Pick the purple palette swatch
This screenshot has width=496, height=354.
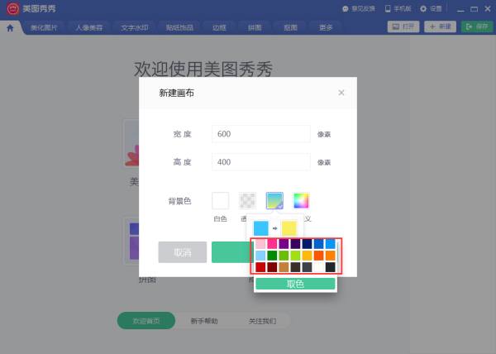[284, 244]
